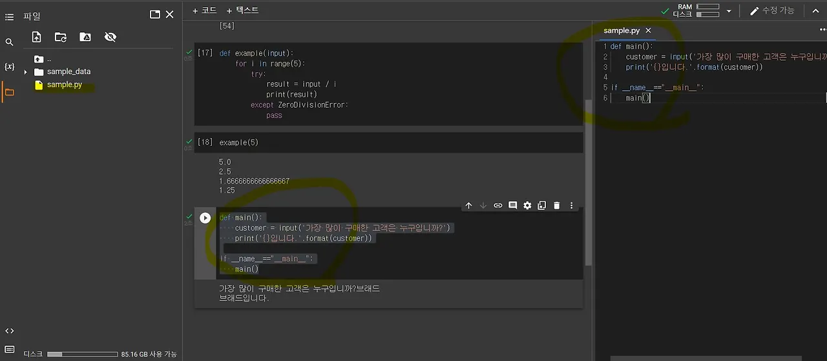Move the selected cell up

pyautogui.click(x=469, y=206)
